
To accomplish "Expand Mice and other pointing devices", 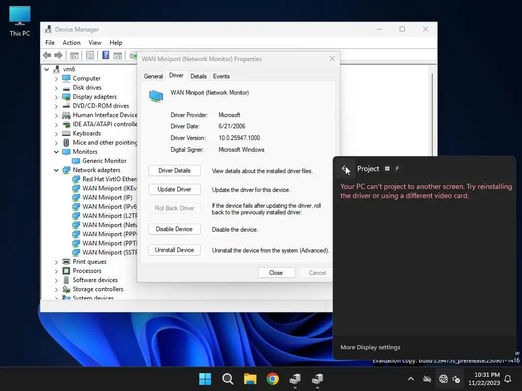I will [x=56, y=143].
